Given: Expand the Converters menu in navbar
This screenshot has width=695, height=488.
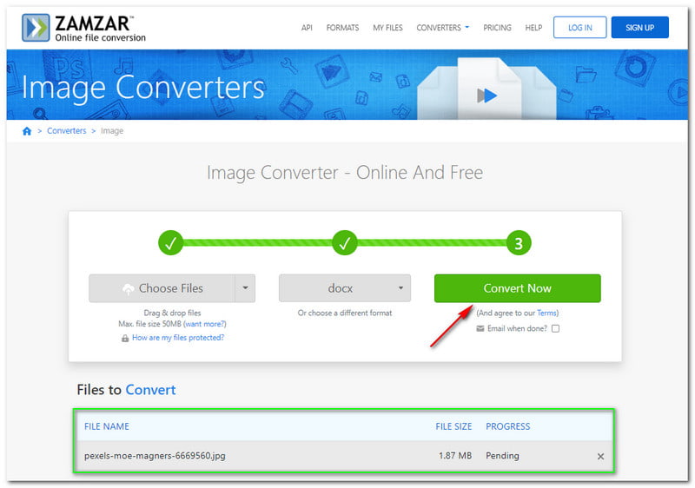Looking at the screenshot, I should (442, 28).
